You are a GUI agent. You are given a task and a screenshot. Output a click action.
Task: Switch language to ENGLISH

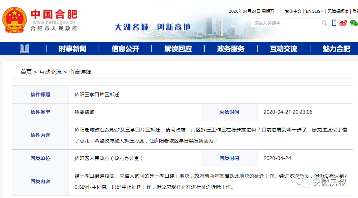pos(315,11)
